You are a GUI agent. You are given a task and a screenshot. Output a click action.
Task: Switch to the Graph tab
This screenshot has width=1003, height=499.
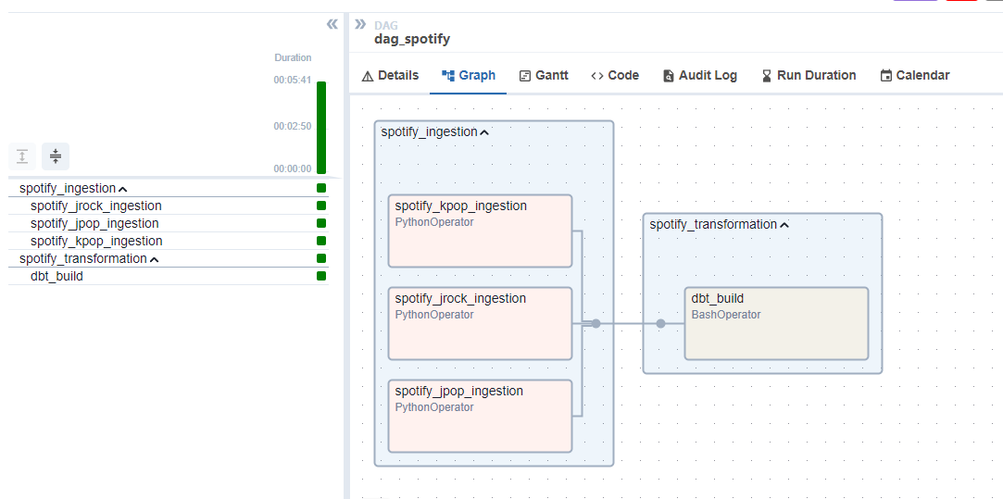(469, 76)
